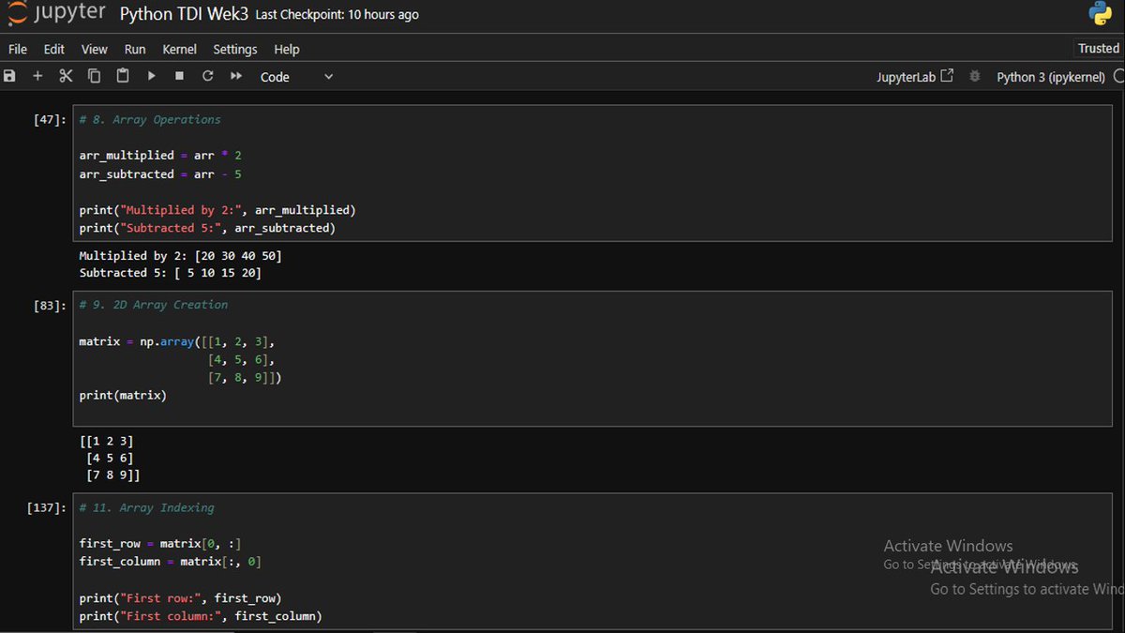1125x633 pixels.
Task: Save the notebook with the floppy disk icon
Action: (x=10, y=77)
